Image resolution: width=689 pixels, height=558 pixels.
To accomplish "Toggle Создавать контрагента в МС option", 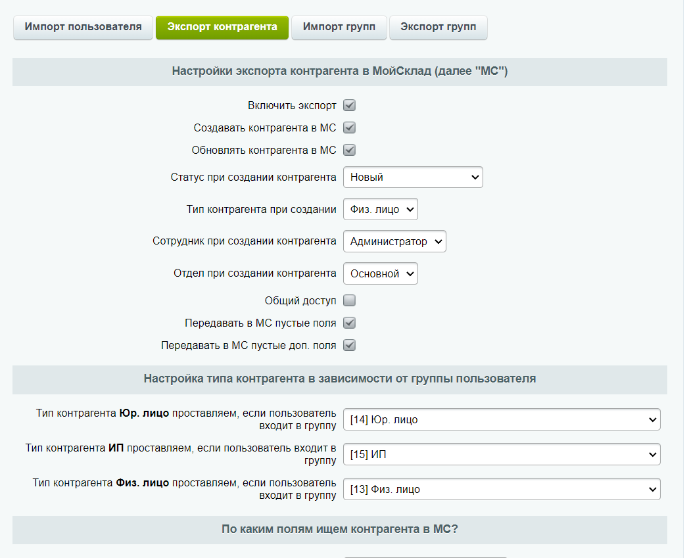I will coord(349,128).
